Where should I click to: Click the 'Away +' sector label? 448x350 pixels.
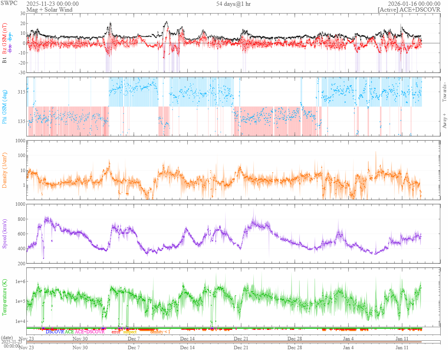pyautogui.click(x=444, y=121)
